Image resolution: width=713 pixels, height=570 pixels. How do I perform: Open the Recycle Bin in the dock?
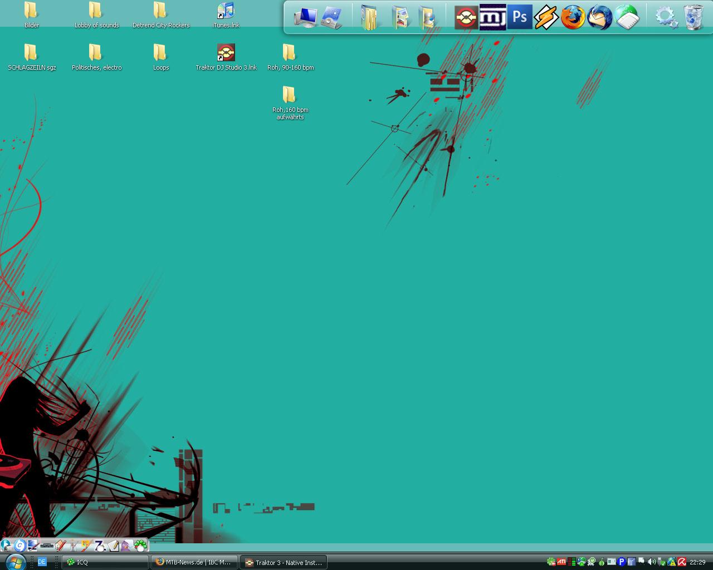tap(694, 17)
